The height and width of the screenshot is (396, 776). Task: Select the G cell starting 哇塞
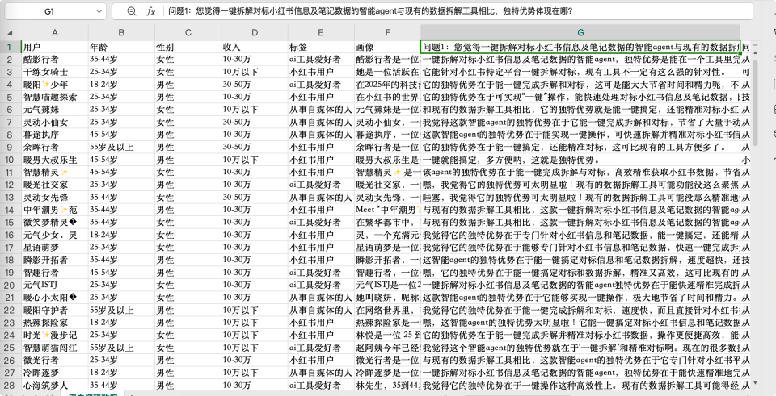click(x=580, y=197)
